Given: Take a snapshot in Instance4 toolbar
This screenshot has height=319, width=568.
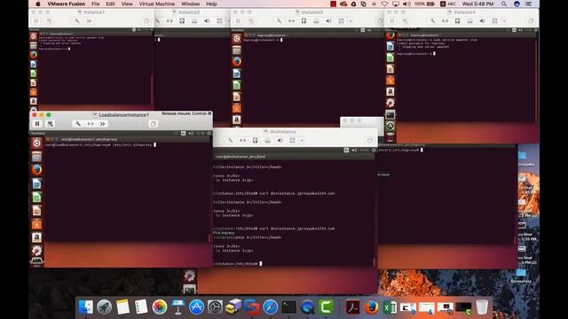Looking at the screenshot, I should [x=405, y=21].
